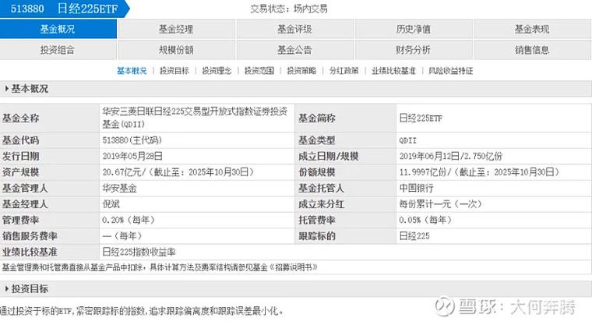Click fund code value 513880(主代码)
The height and width of the screenshot is (325, 592).
tap(132, 140)
